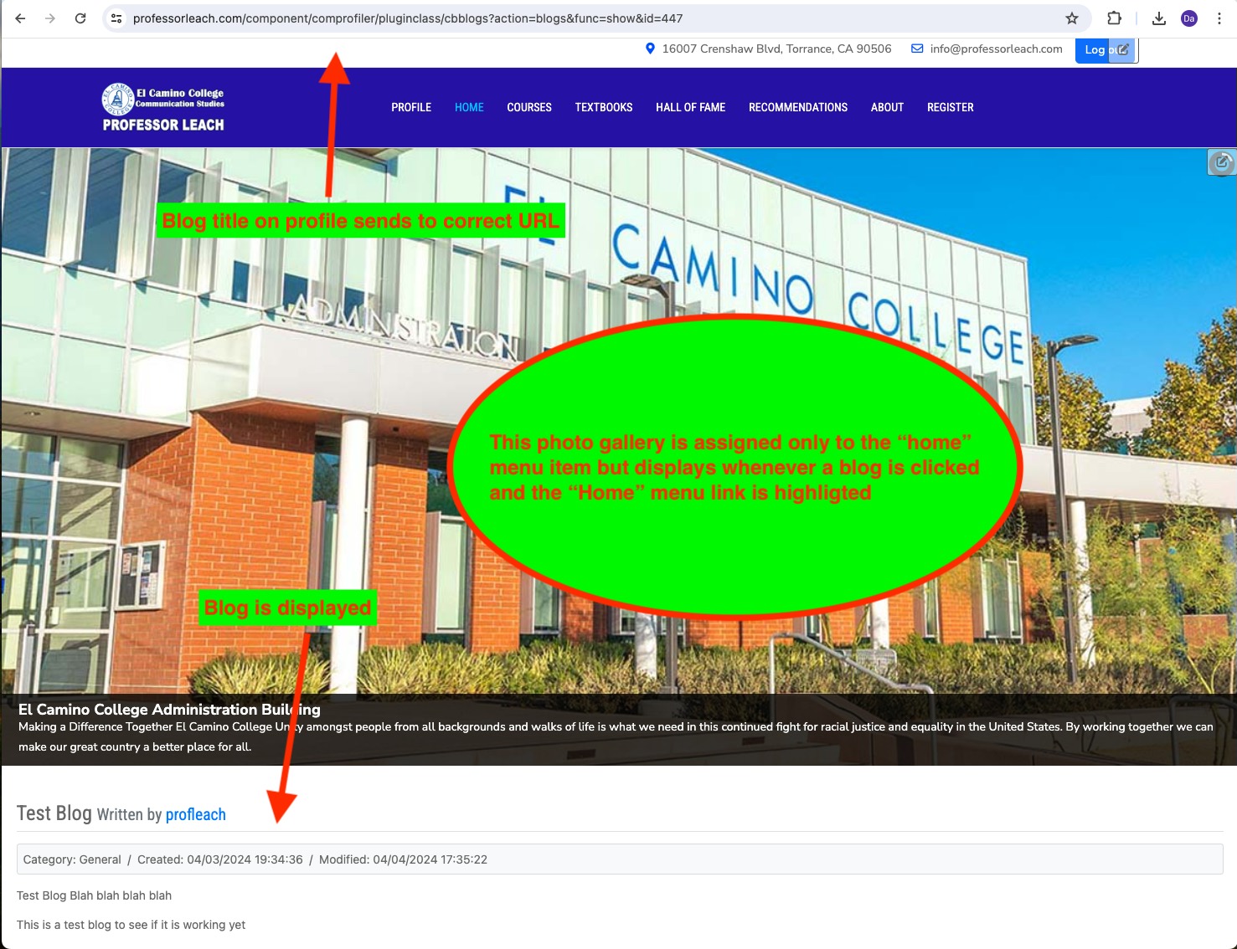The width and height of the screenshot is (1237, 949).
Task: Open the Chrome profile avatar
Action: [x=1189, y=18]
